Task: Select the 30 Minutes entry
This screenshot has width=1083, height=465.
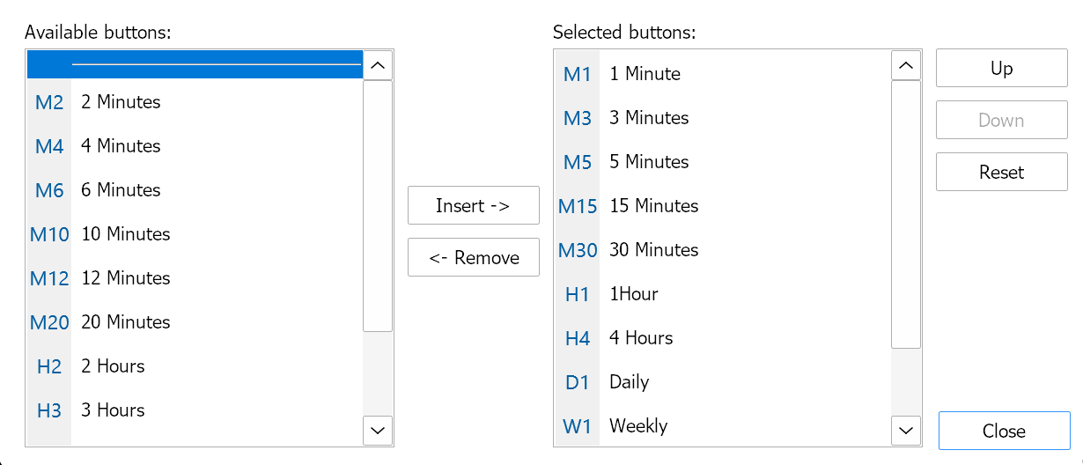Action: pyautogui.click(x=653, y=250)
